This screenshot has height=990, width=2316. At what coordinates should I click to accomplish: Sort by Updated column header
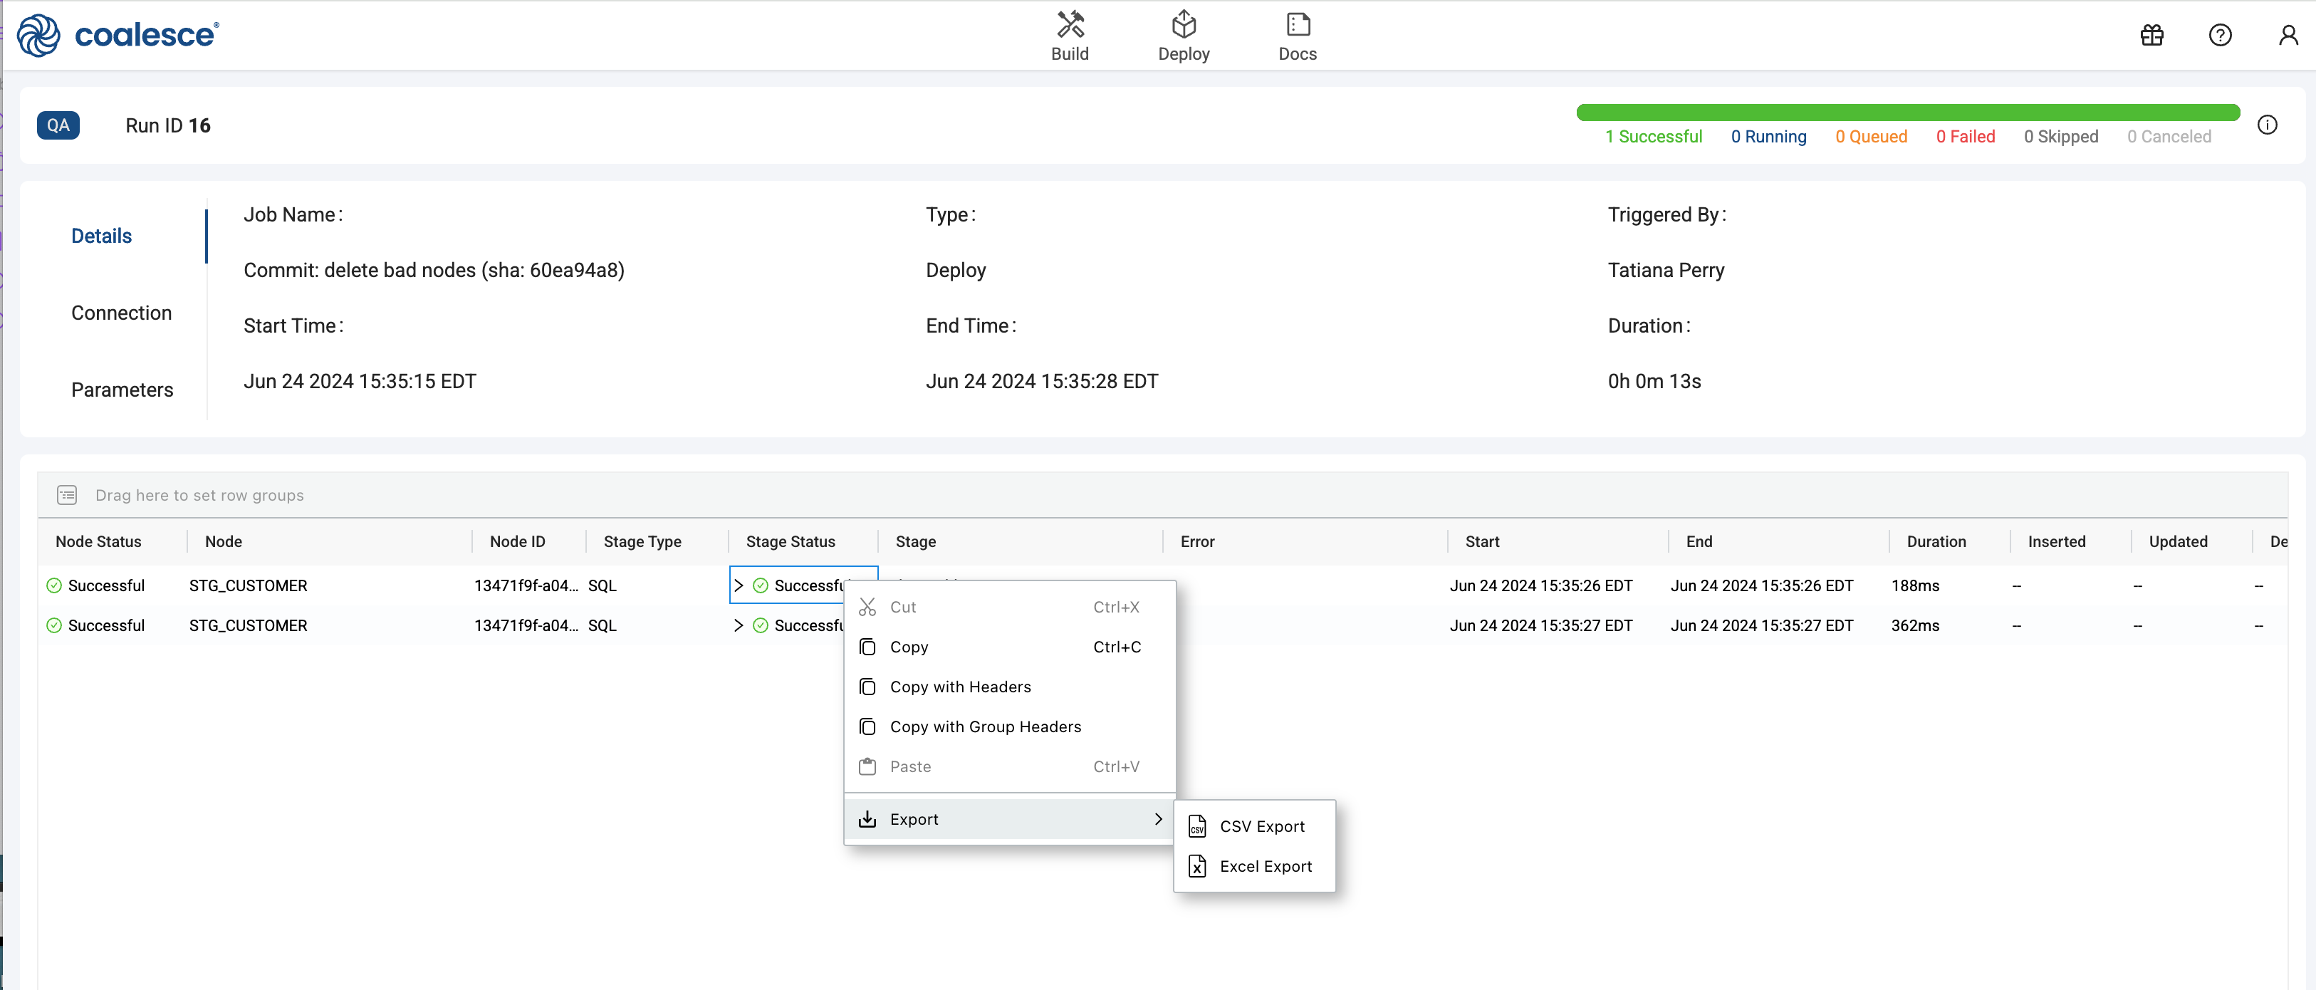[2178, 541]
